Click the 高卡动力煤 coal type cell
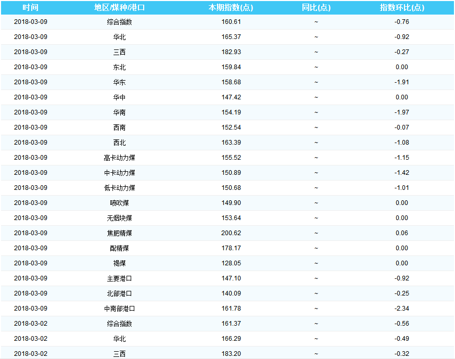The width and height of the screenshot is (455, 359). (x=119, y=158)
